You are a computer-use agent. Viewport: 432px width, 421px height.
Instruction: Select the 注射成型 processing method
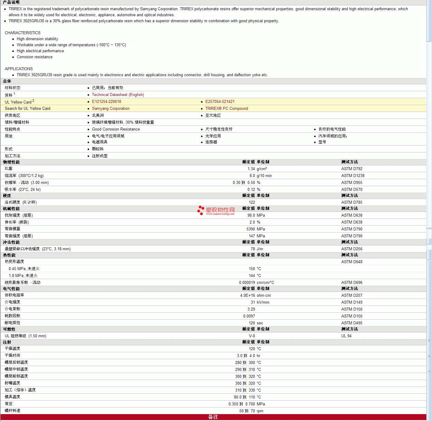coord(100,156)
